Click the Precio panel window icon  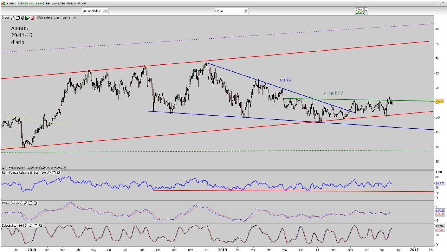18,18
